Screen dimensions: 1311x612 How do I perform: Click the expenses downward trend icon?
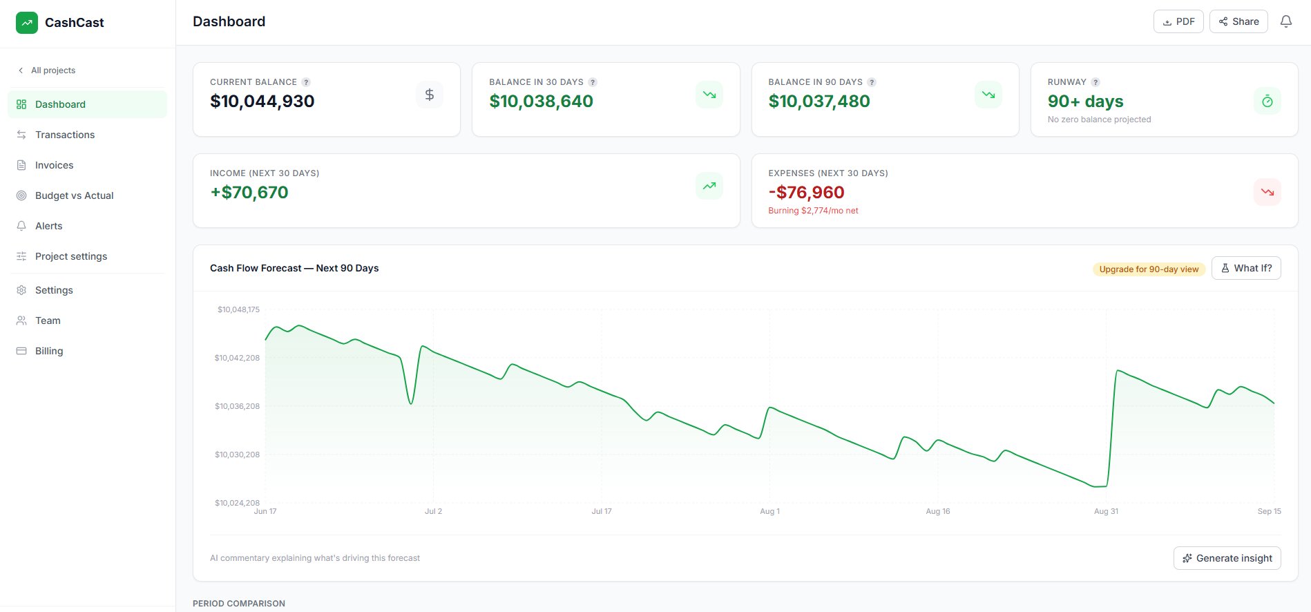[1267, 192]
